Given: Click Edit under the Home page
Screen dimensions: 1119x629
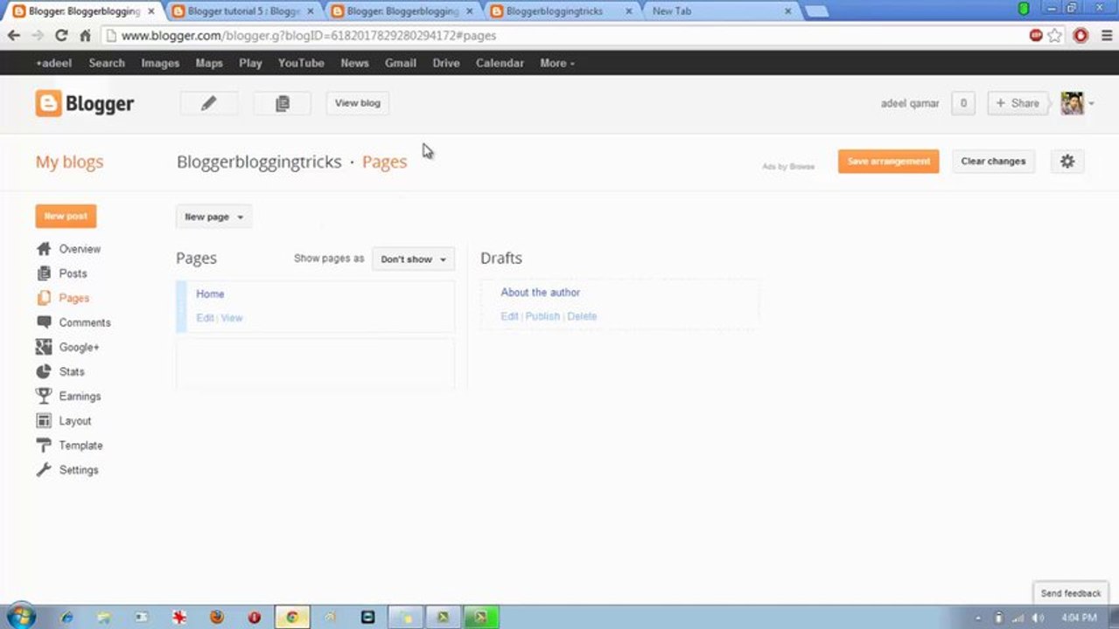Looking at the screenshot, I should 205,318.
